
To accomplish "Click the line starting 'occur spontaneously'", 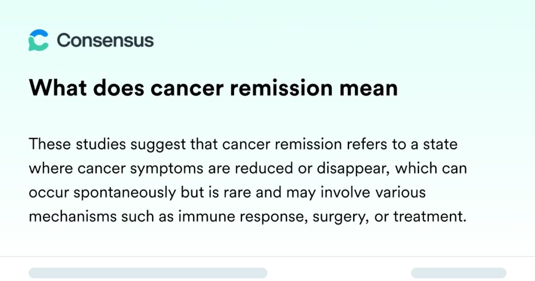I will pyautogui.click(x=227, y=192).
